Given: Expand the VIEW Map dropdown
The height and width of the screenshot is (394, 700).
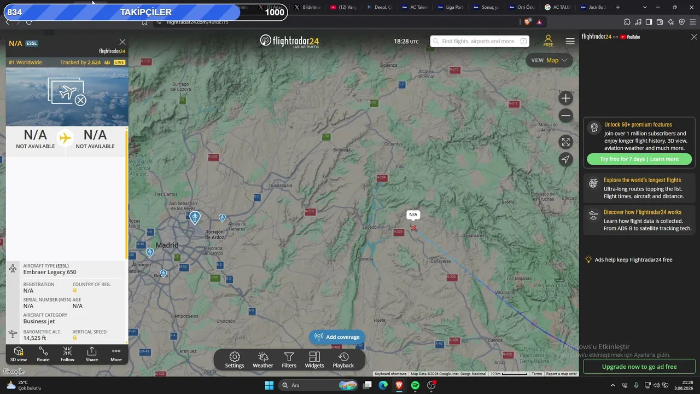Looking at the screenshot, I should pyautogui.click(x=549, y=60).
